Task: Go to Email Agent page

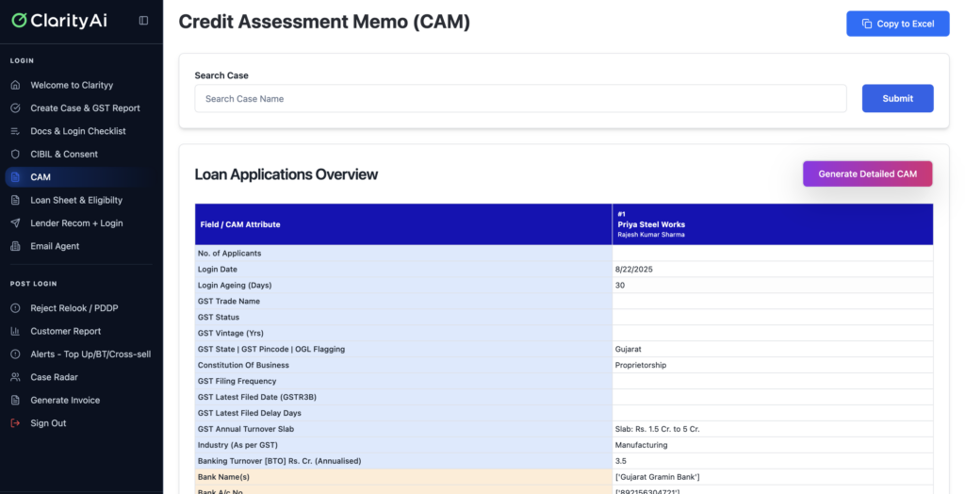Action: [55, 246]
